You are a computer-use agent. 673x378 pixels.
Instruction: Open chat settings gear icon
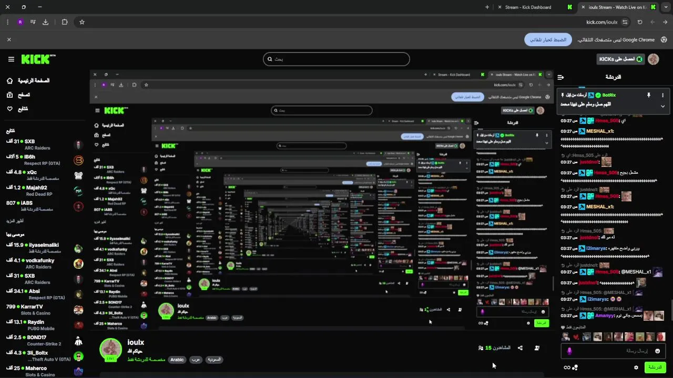pos(636,367)
